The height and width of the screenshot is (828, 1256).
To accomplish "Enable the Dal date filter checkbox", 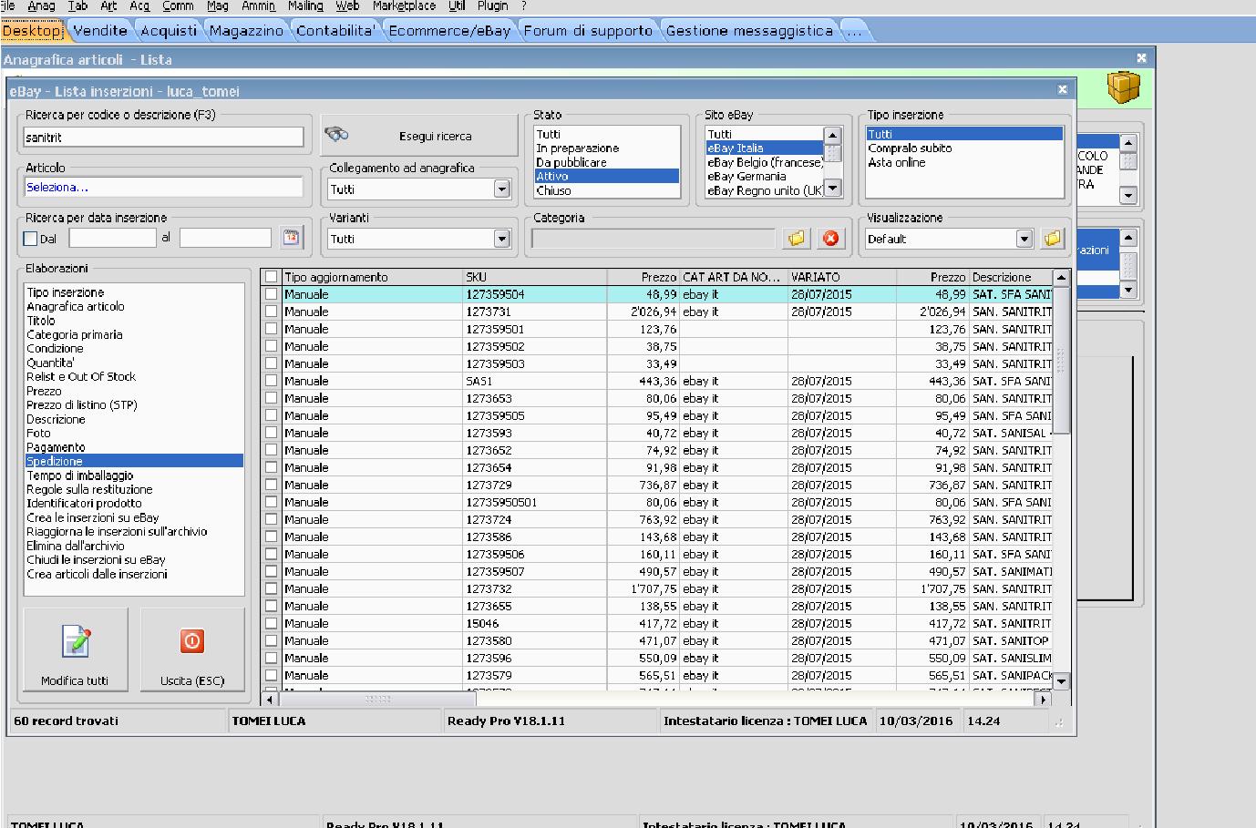I will (31, 239).
